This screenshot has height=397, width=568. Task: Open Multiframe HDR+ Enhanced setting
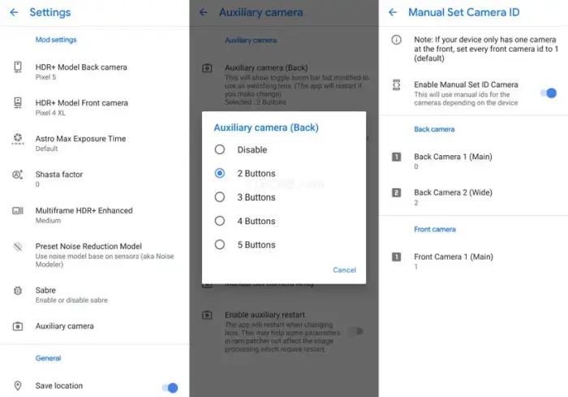click(x=95, y=215)
